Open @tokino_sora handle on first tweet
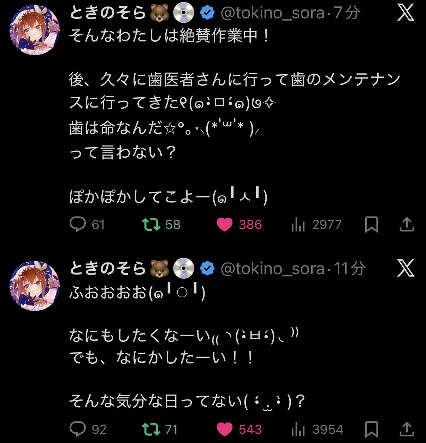Screen dimensions: 426x443 coord(272,13)
